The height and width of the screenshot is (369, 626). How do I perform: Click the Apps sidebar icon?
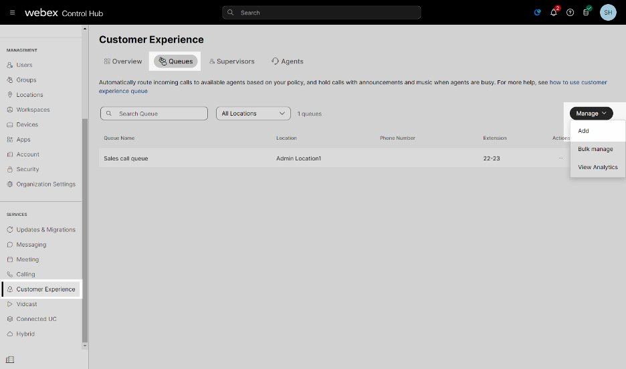coord(10,139)
